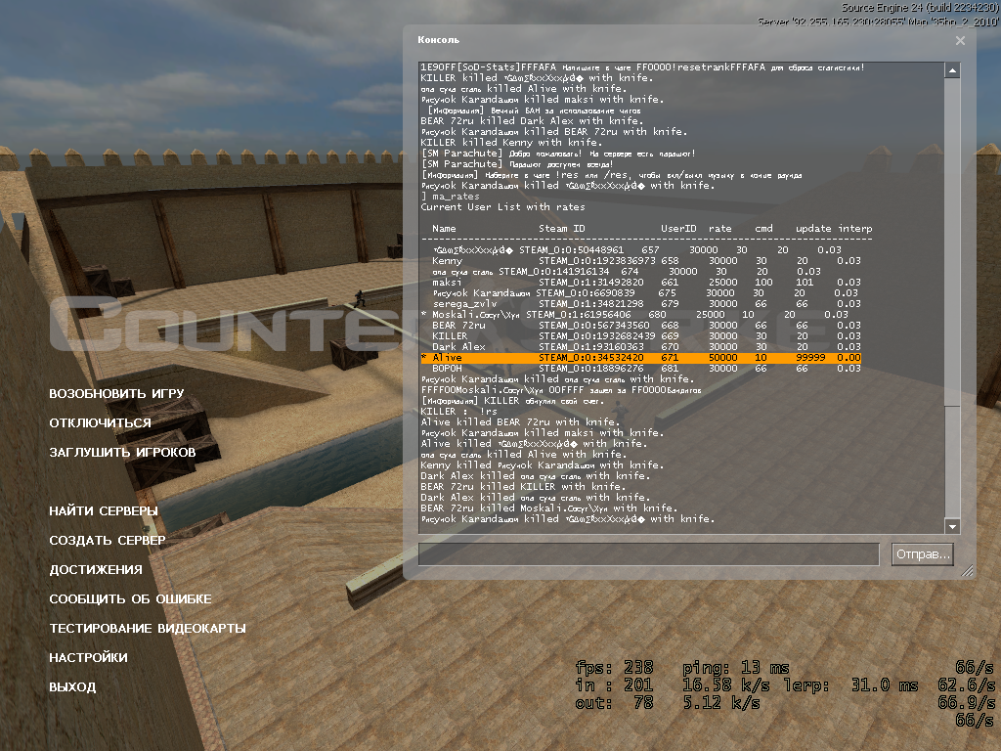Click the 'Steam ID' column header
This screenshot has height=751, width=1001.
(x=562, y=229)
